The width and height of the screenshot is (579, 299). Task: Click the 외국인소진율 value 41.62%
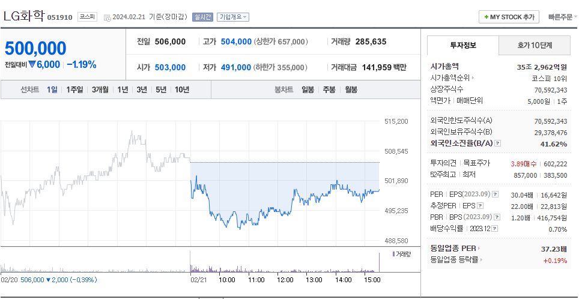tap(554, 144)
